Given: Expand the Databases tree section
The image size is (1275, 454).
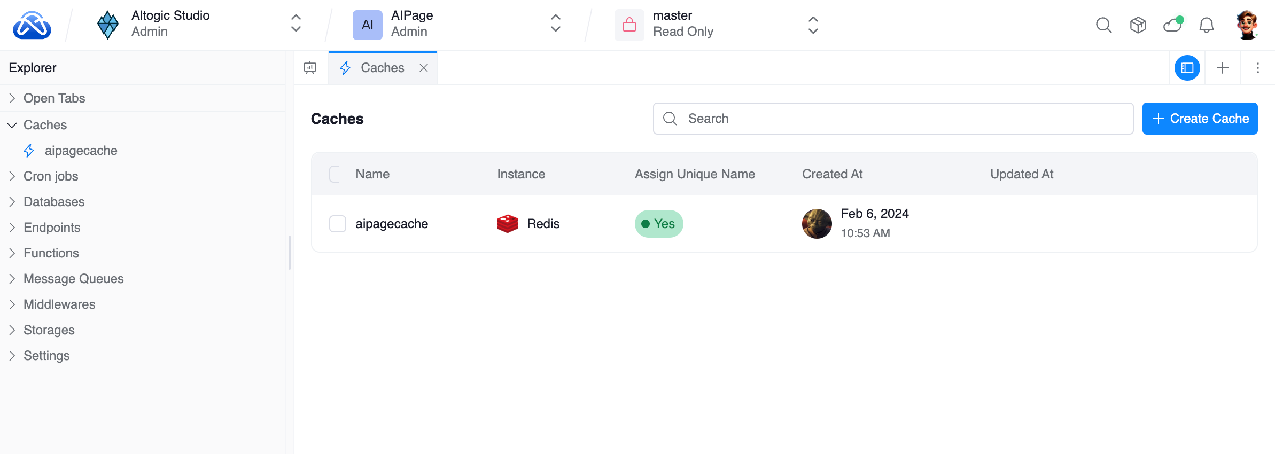Looking at the screenshot, I should point(54,202).
